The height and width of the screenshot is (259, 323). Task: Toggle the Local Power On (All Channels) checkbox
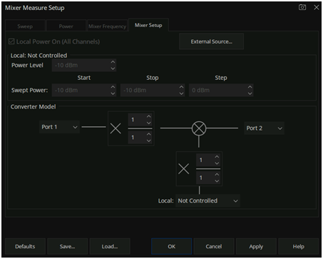pos(11,41)
